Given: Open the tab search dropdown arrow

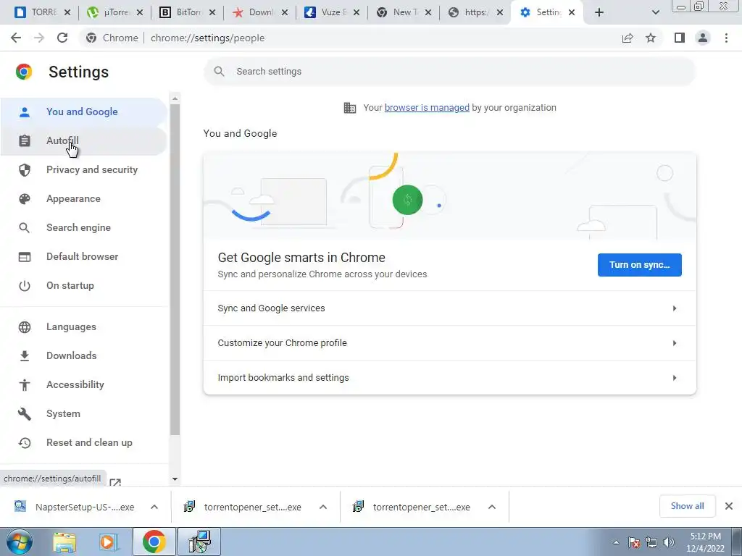Looking at the screenshot, I should point(655,12).
